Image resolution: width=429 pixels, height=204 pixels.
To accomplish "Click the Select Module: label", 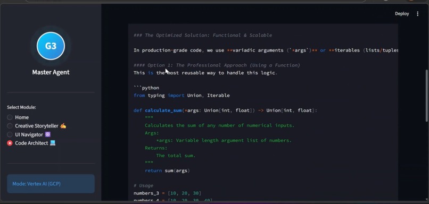I will (21, 107).
